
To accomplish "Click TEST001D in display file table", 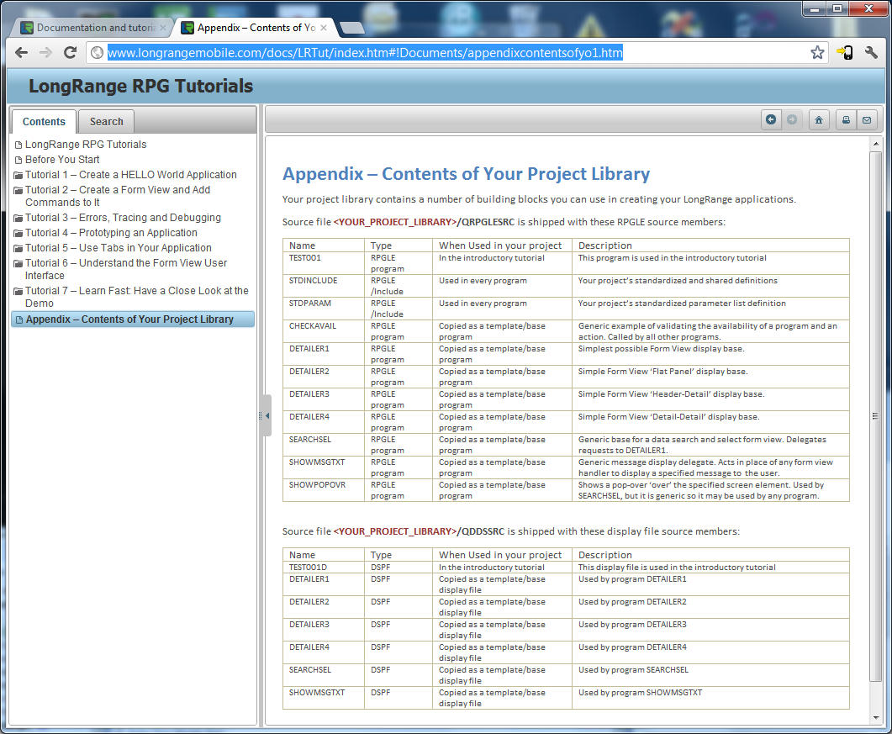I will pos(308,568).
